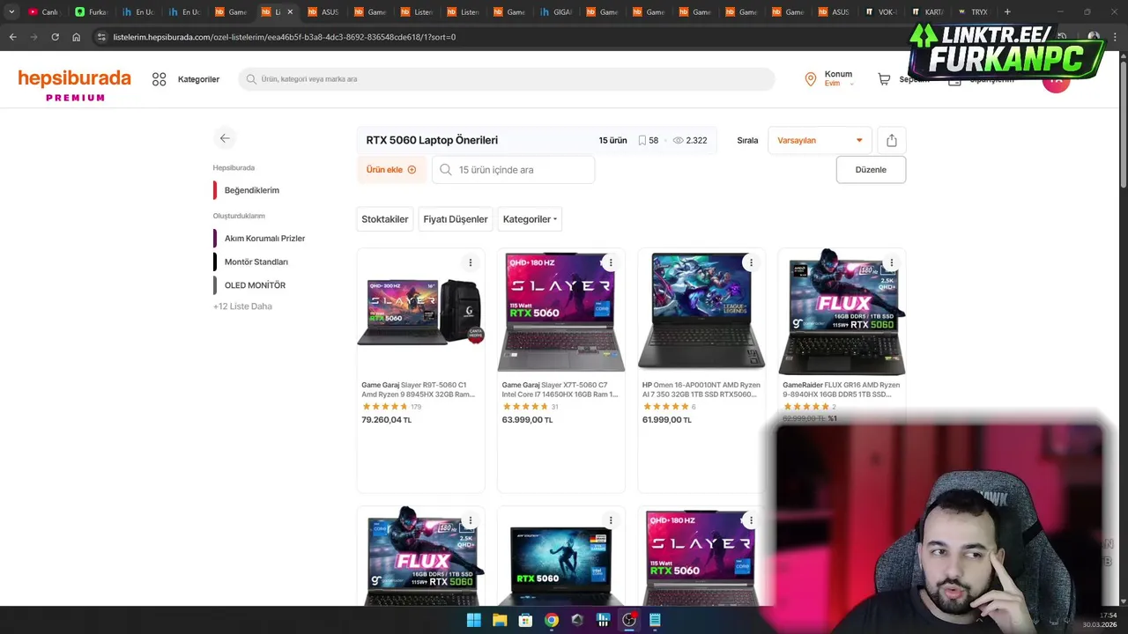Image resolution: width=1128 pixels, height=634 pixels.
Task: Open Game Garaj Slayer X7T-5060 laptop image
Action: [x=561, y=311]
